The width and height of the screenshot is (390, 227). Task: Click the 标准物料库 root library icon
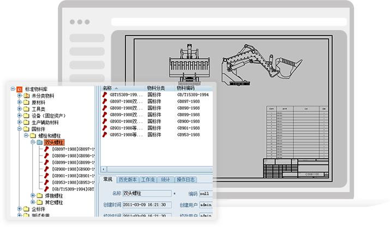click(x=20, y=89)
